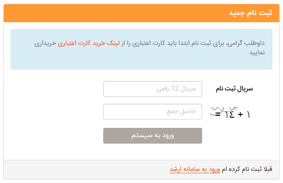Click the orange panel header bar
This screenshot has height=183, width=283.
(141, 13)
